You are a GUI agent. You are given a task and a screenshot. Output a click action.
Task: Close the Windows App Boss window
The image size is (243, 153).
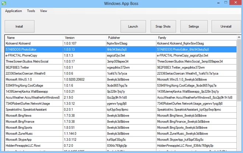[x=236, y=2]
